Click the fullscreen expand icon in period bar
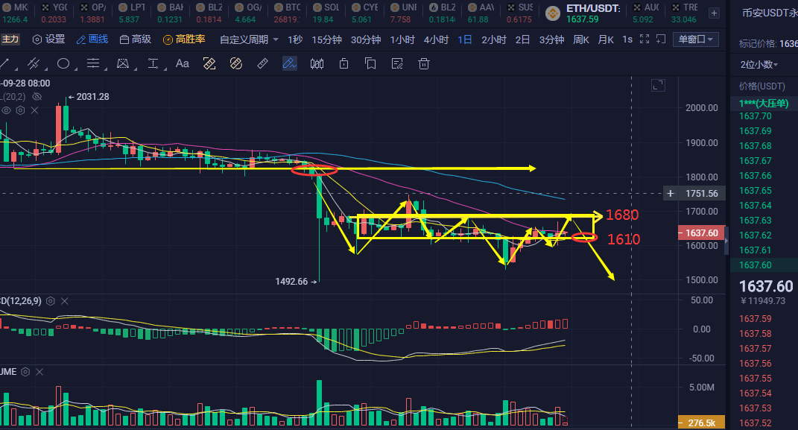798x430 pixels. click(x=645, y=39)
